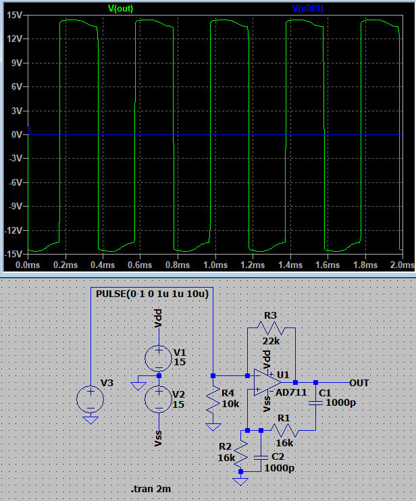The width and height of the screenshot is (416, 501).
Task: Click the C1 capacitor symbol
Action: (315, 402)
